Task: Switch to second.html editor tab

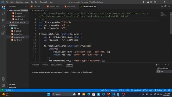Action: pyautogui.click(x=54, y=6)
